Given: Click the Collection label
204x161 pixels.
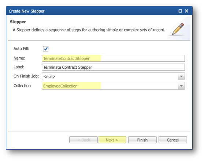Looking at the screenshot, I should coord(22,86).
